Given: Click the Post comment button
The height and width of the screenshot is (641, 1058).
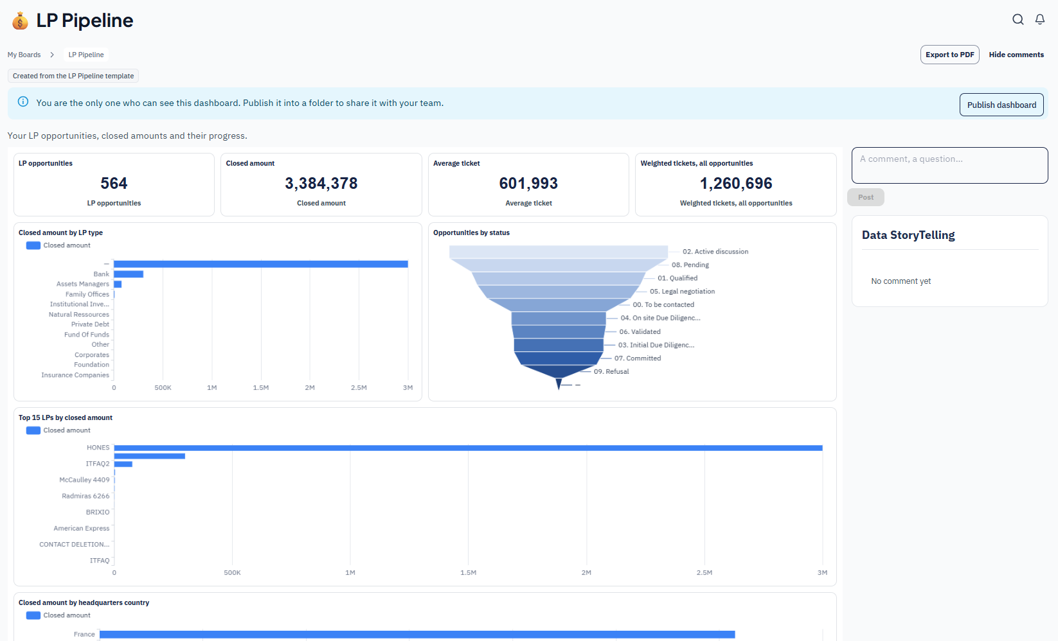Looking at the screenshot, I should pos(866,197).
